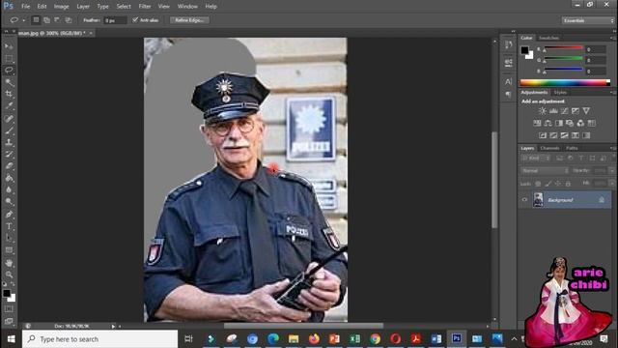
Task: Open the layer Kind filter dropdown
Action: click(x=535, y=159)
